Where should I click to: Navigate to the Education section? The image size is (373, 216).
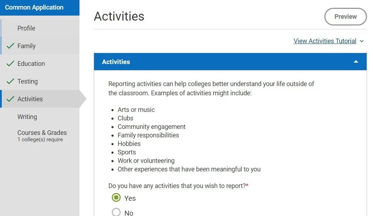click(x=31, y=64)
